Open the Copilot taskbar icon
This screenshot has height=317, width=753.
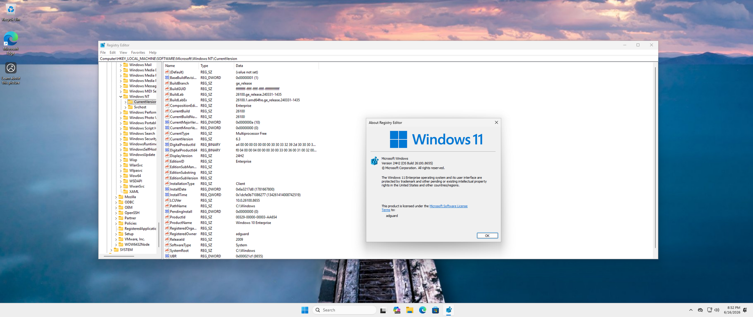[397, 310]
